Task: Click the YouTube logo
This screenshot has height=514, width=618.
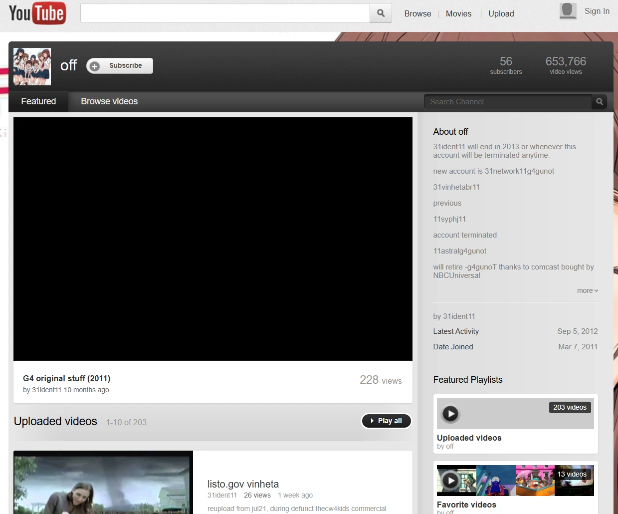Action: (x=37, y=13)
